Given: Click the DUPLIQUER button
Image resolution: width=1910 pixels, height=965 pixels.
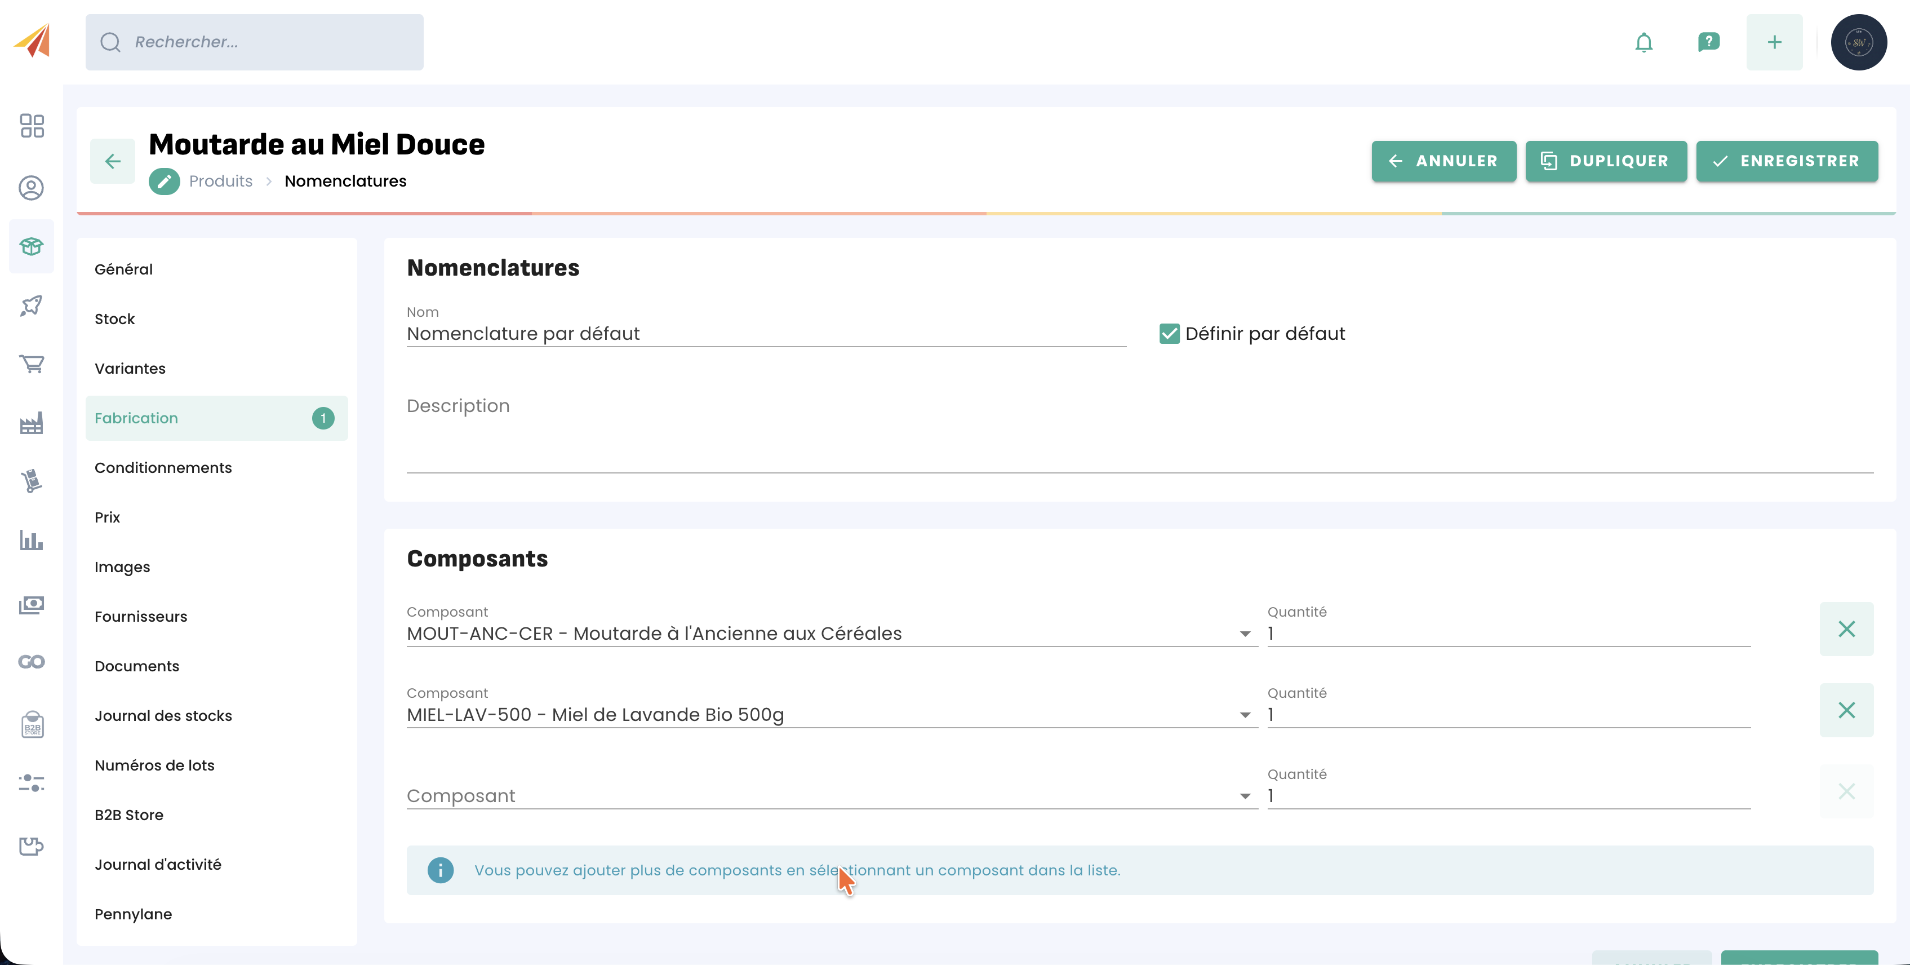Looking at the screenshot, I should point(1606,161).
